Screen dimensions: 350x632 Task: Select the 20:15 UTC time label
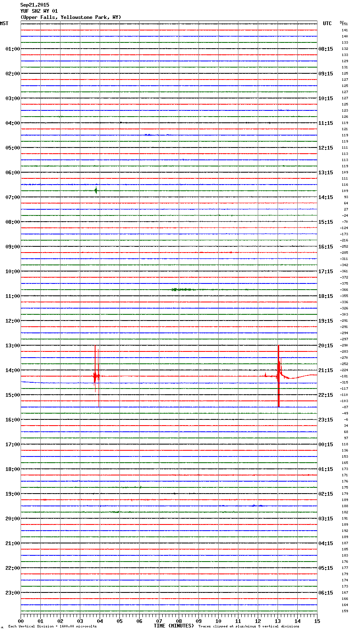[326, 346]
